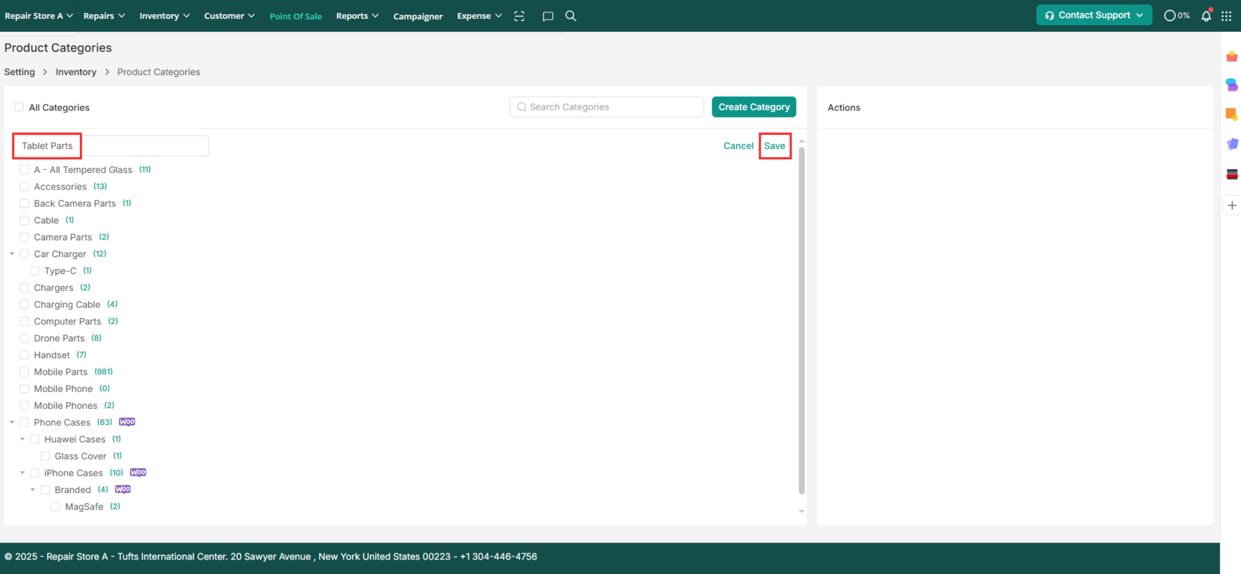Screen dimensions: 1241x574
Task: Check the Computer Parts checkbox
Action: [24, 321]
